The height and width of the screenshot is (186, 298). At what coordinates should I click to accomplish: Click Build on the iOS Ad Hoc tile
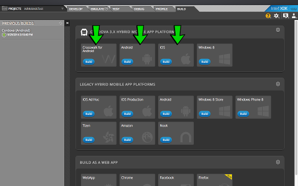[x=88, y=113]
